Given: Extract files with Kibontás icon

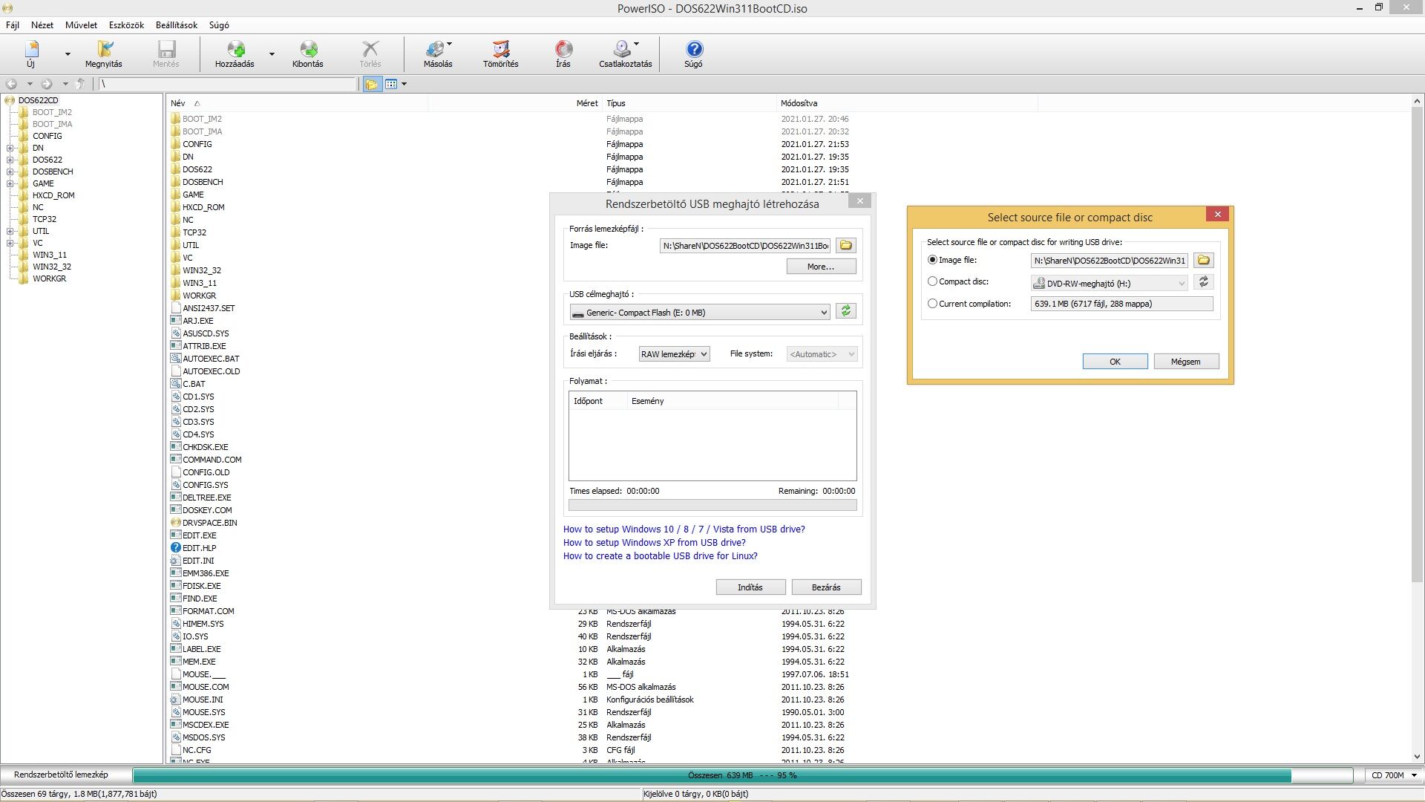Looking at the screenshot, I should pos(308,50).
